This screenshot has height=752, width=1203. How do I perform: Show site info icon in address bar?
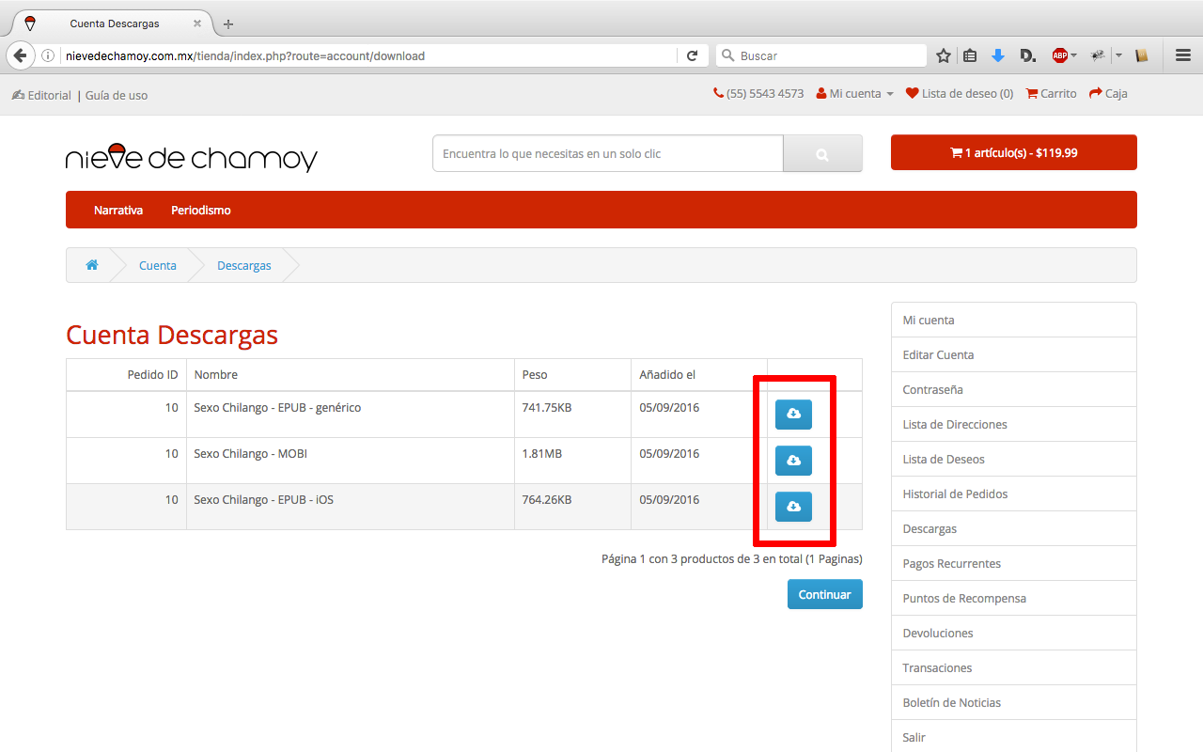click(48, 55)
